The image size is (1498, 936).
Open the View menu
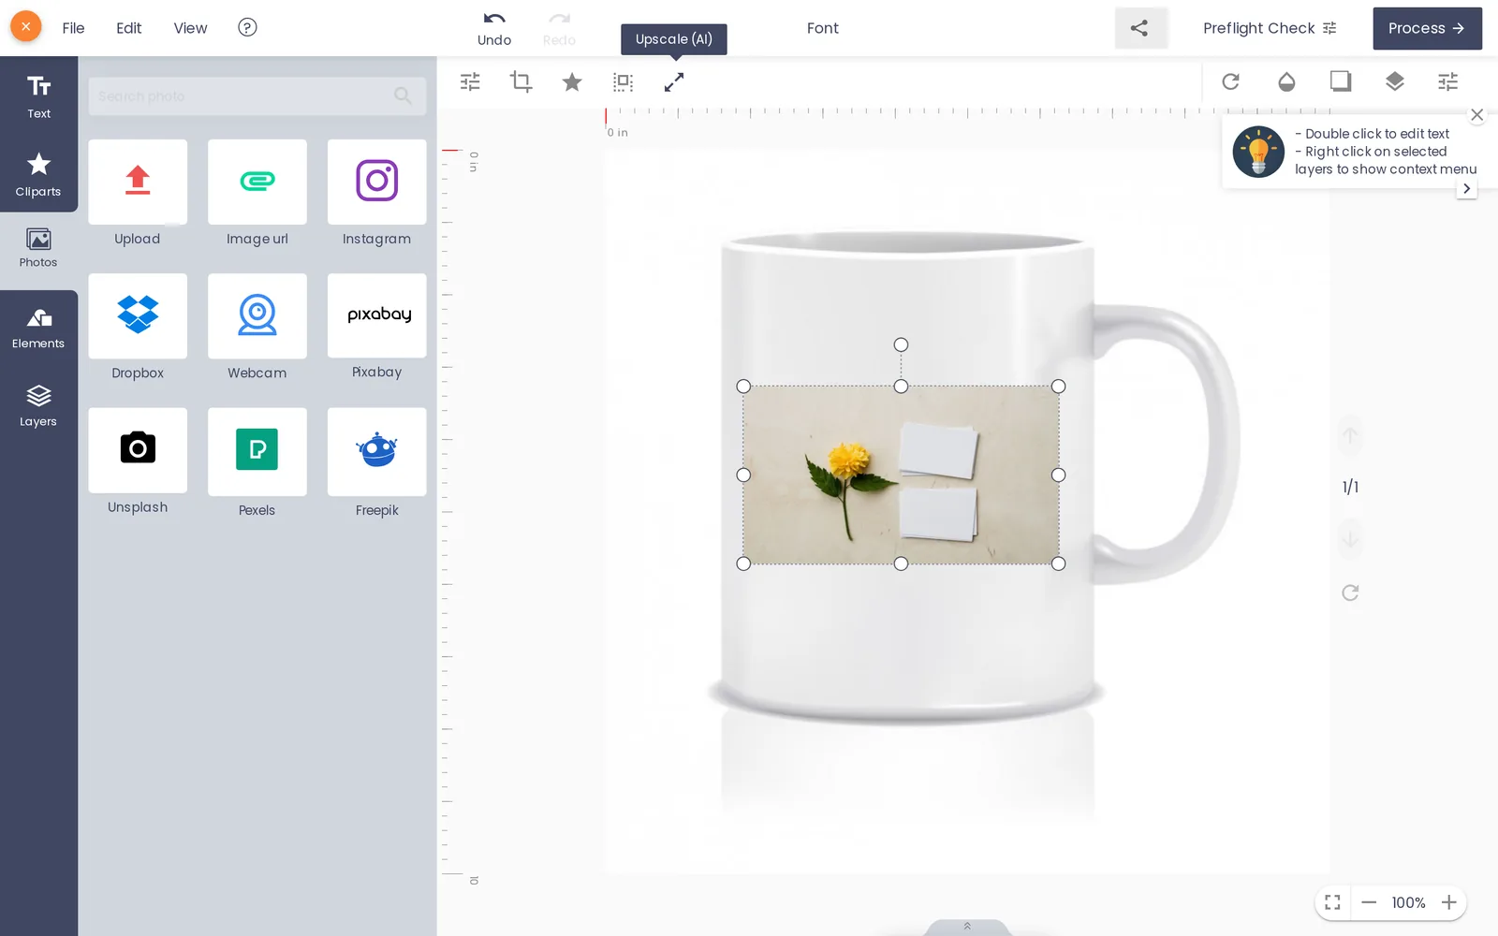point(190,28)
